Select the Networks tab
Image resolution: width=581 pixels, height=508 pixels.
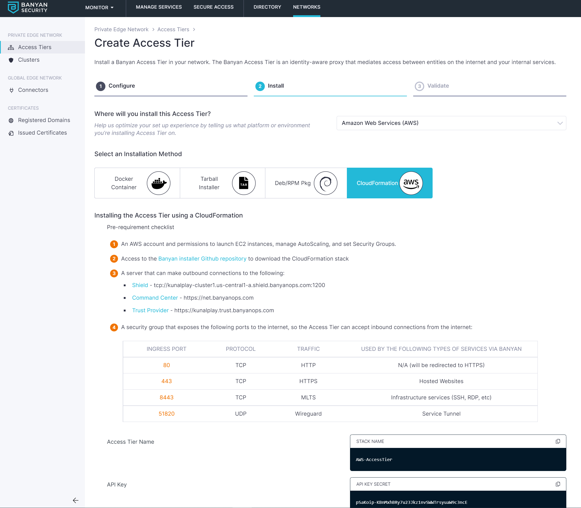pyautogui.click(x=306, y=7)
